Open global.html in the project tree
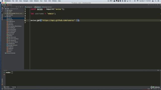Viewport: 161px width, 90px height. click(11, 34)
